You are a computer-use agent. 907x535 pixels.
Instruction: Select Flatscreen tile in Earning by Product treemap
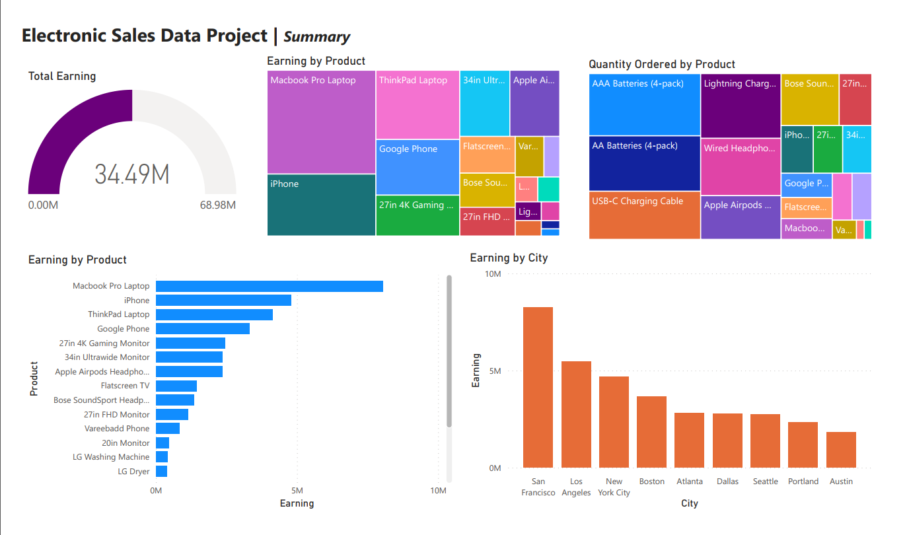coord(488,155)
